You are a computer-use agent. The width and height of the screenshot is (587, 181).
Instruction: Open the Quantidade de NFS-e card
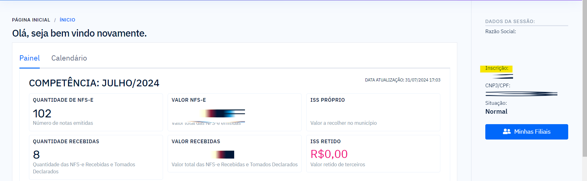96,112
